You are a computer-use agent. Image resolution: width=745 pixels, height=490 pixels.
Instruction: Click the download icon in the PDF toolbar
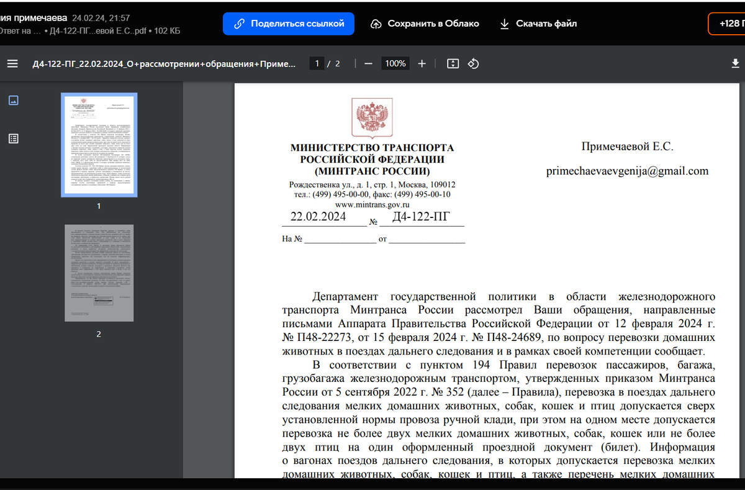736,63
